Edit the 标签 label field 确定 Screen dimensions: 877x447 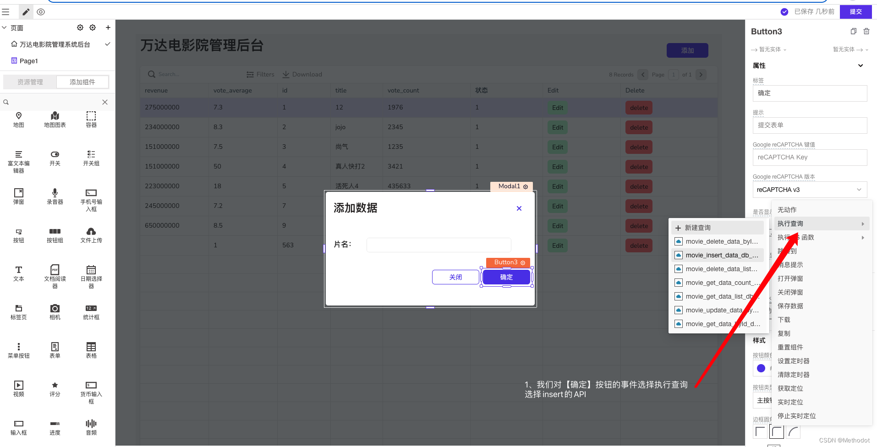pyautogui.click(x=810, y=93)
